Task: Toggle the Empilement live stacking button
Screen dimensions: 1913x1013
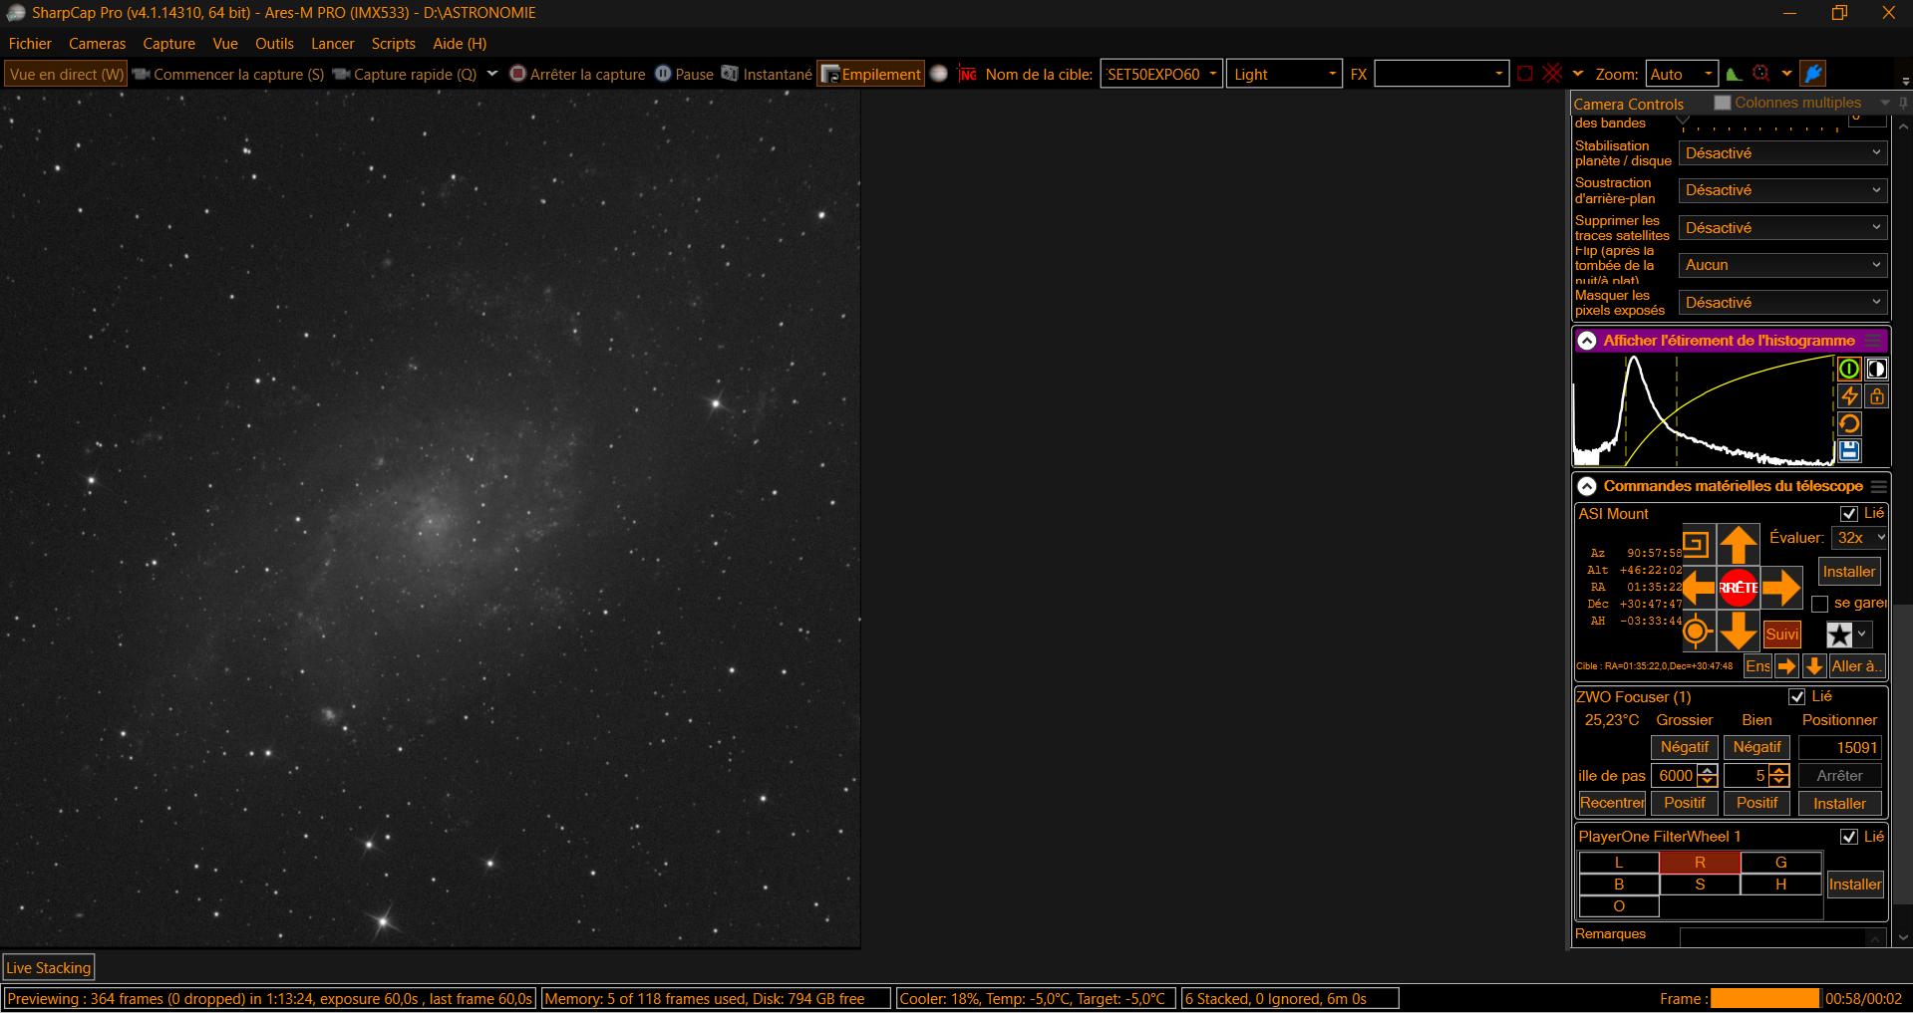Action: coord(871,74)
